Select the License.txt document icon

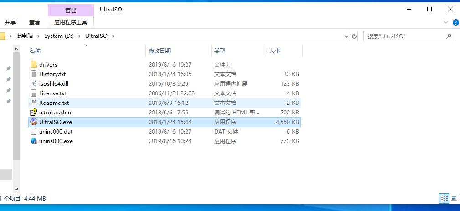(x=34, y=93)
